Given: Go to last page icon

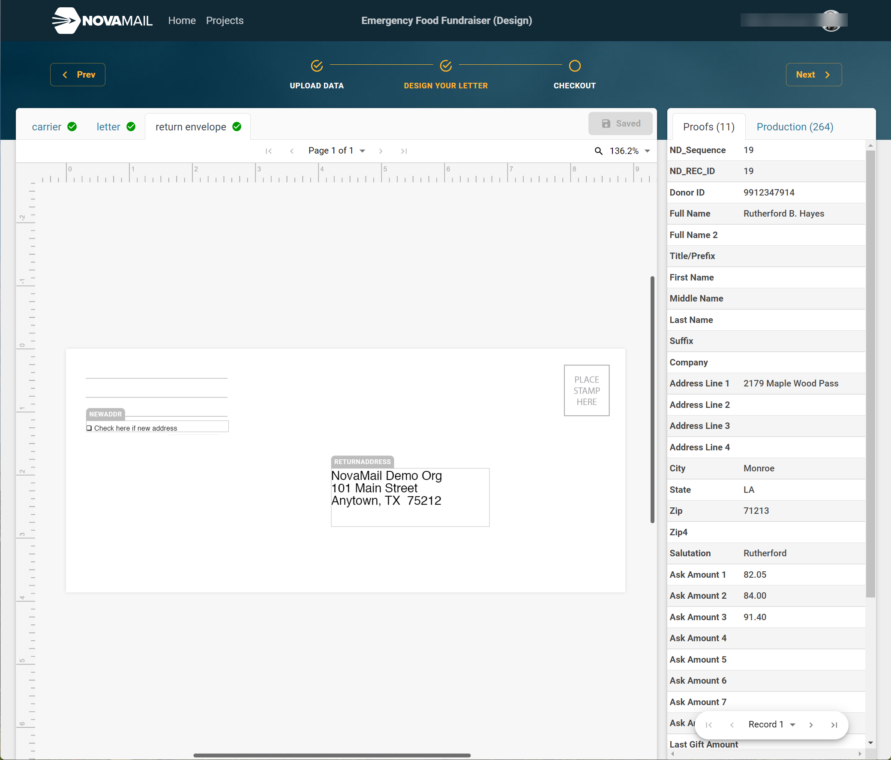Looking at the screenshot, I should point(404,151).
